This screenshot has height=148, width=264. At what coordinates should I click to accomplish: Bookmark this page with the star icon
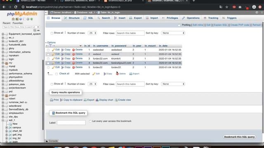click(x=227, y=7)
